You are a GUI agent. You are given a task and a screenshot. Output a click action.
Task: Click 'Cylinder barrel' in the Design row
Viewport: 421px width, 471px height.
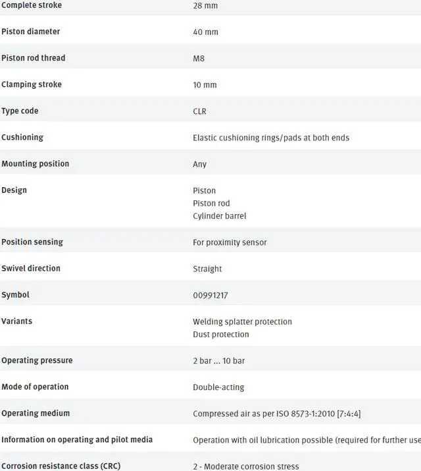point(220,216)
